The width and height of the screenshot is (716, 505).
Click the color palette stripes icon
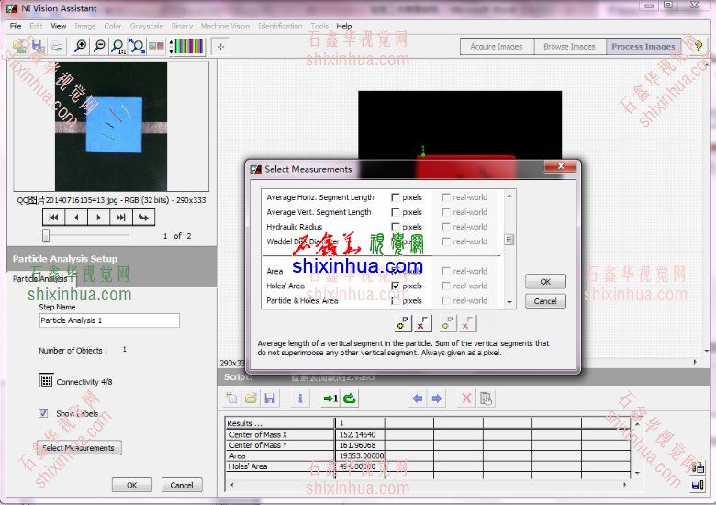(189, 46)
